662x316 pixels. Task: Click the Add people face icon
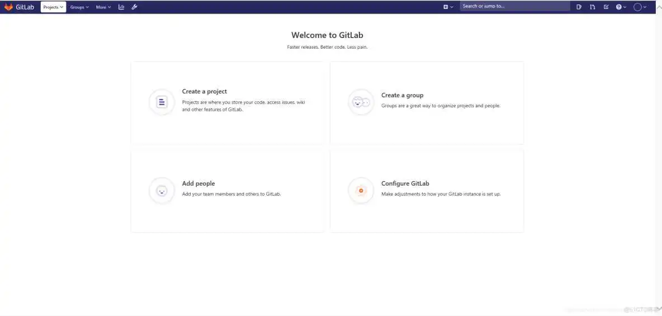pos(162,191)
